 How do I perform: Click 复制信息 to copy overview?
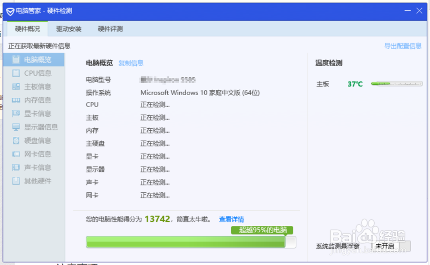point(131,63)
